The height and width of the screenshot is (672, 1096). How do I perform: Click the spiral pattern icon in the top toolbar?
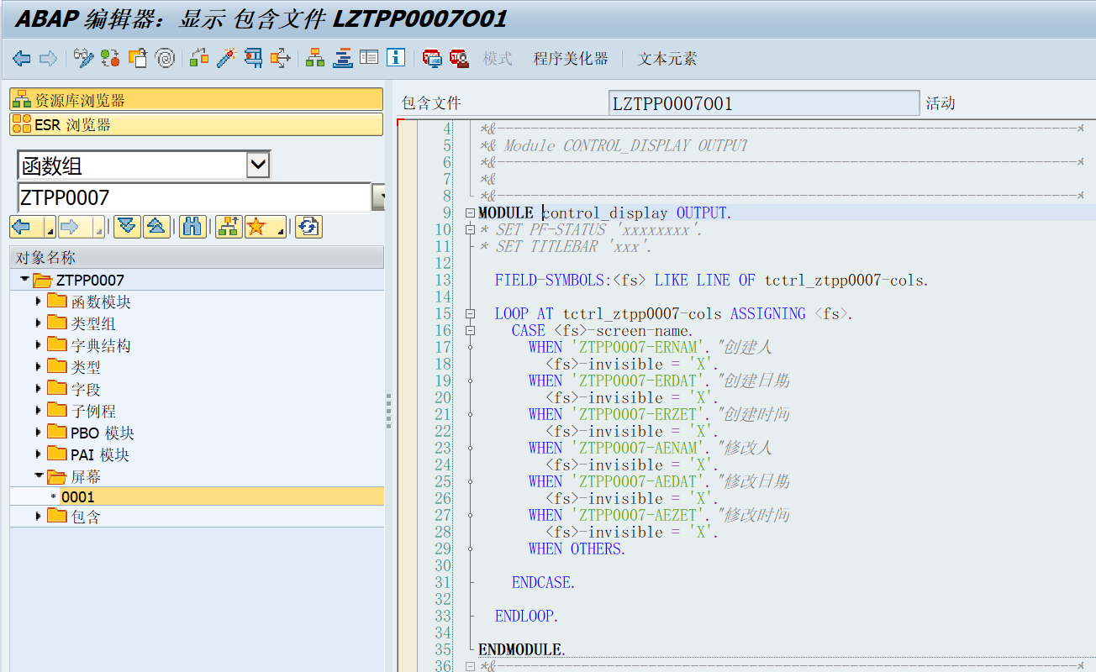165,58
